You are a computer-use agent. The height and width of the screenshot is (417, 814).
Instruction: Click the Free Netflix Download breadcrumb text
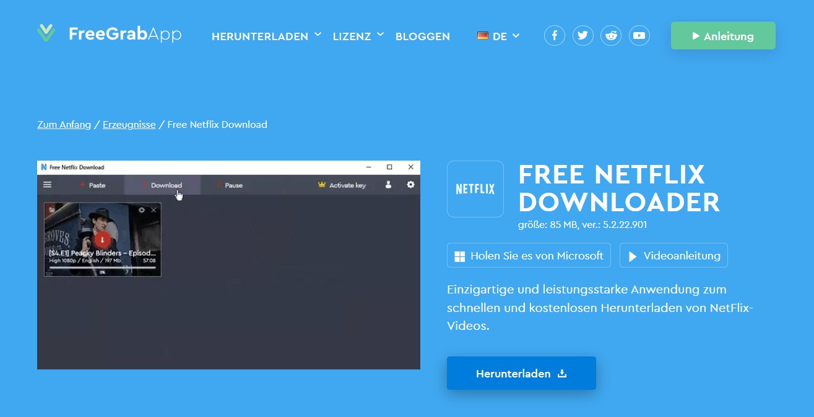point(217,125)
